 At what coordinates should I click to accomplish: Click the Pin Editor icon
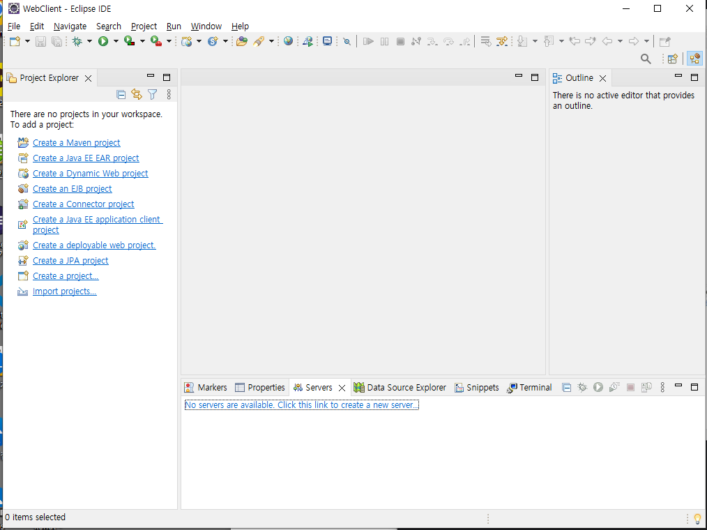click(664, 42)
